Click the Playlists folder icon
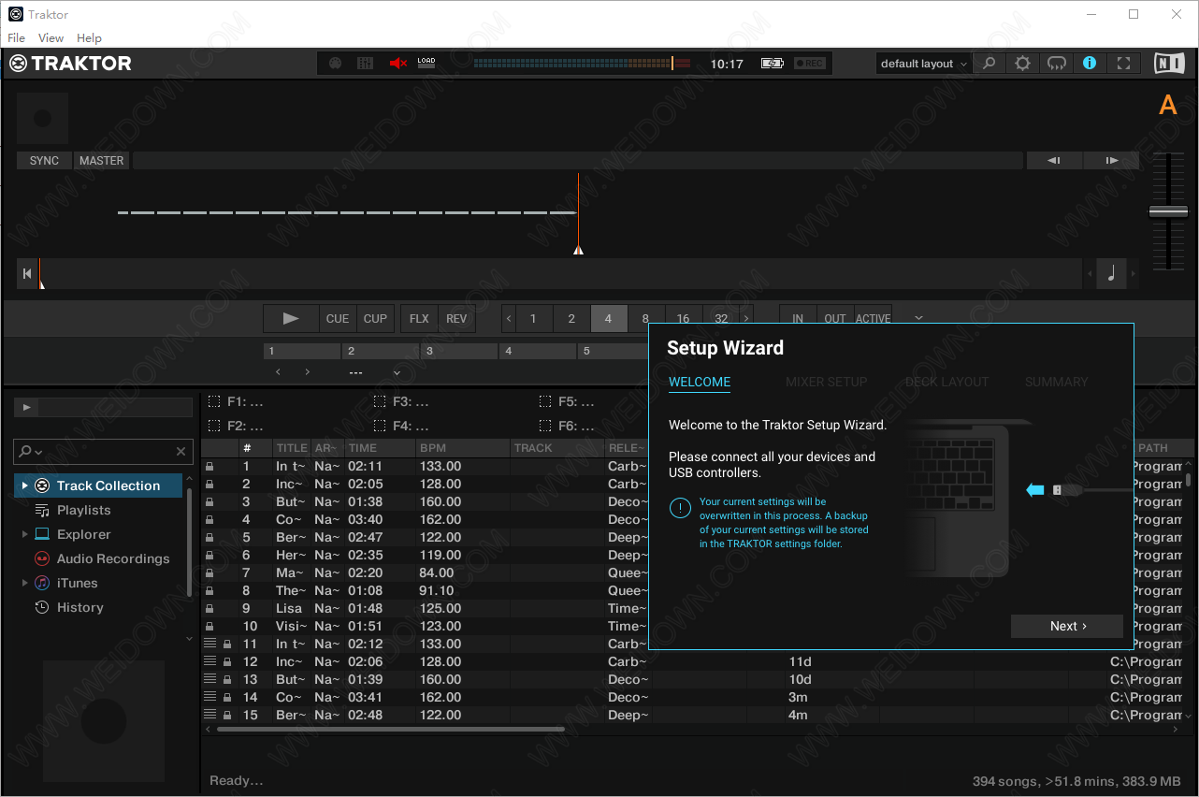 point(42,510)
